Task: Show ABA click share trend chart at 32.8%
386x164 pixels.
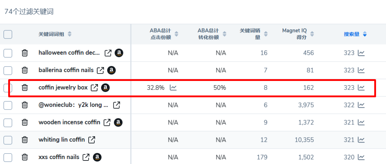Action: (x=173, y=88)
